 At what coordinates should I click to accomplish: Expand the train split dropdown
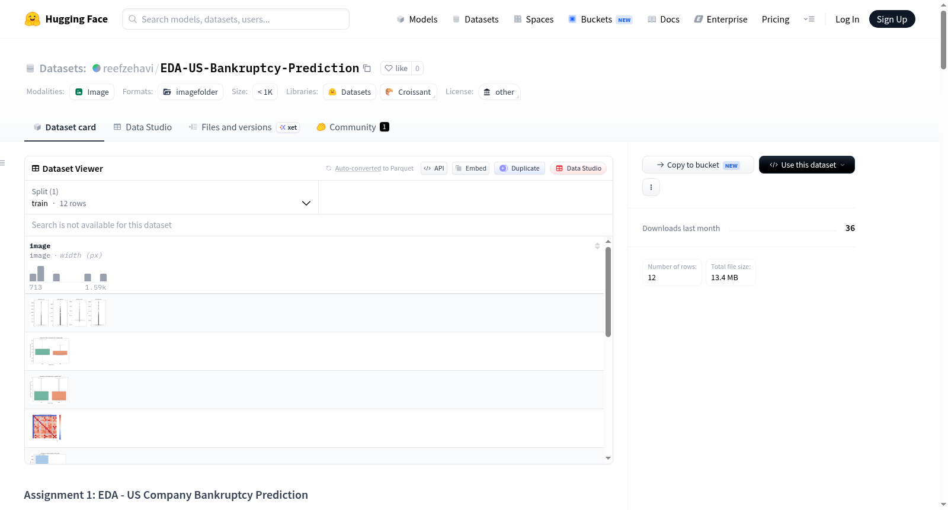[171, 197]
